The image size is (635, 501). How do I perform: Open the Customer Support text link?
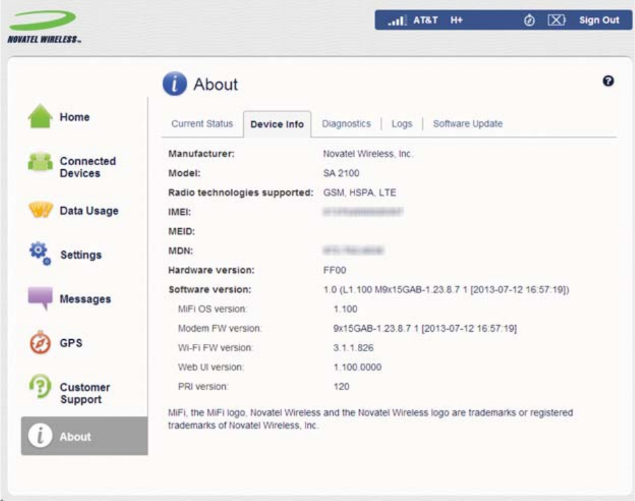[x=85, y=393]
